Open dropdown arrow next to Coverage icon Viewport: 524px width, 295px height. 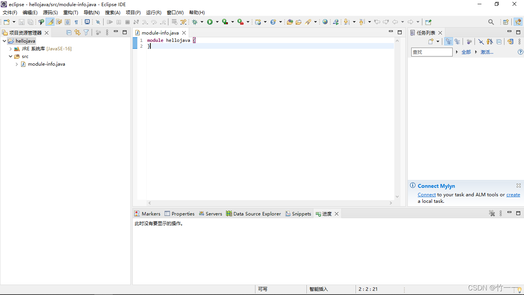(x=232, y=22)
